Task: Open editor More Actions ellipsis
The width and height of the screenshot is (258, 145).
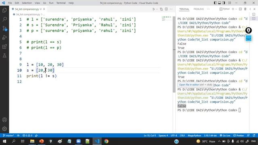Action: coord(171,9)
